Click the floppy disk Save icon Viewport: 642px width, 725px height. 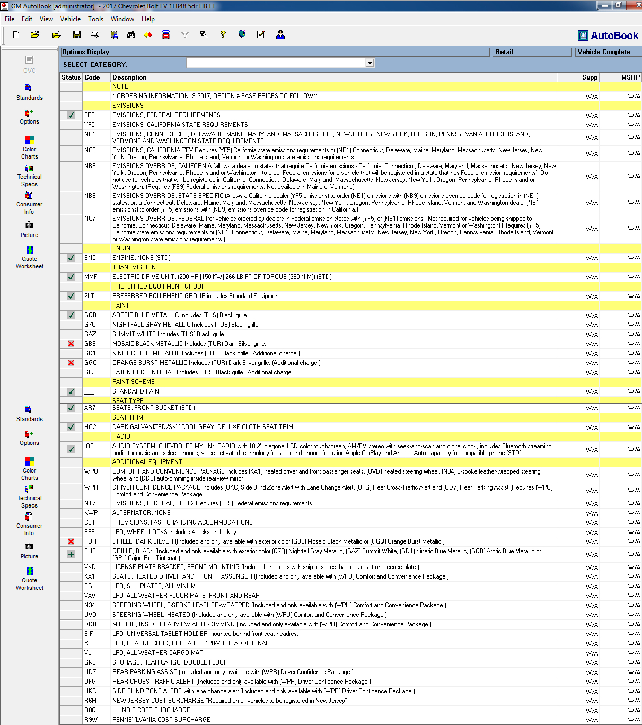tap(77, 35)
